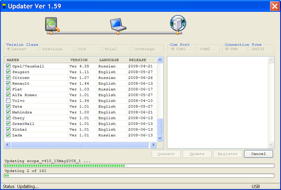This screenshot has height=190, width=281.
Task: Click the MAKER column header
Action: [x=36, y=60]
